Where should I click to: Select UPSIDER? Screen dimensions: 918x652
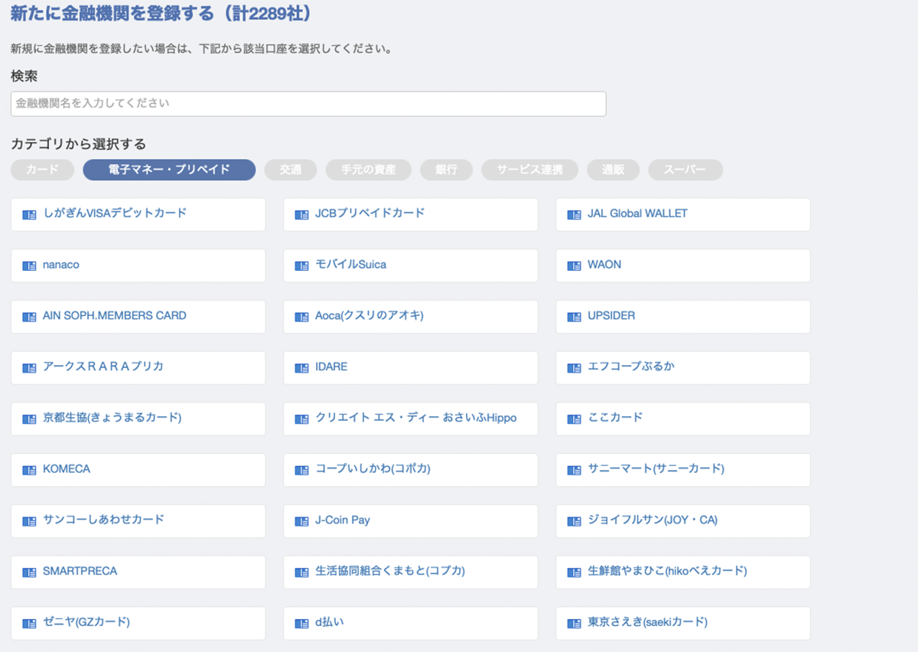pyautogui.click(x=683, y=317)
